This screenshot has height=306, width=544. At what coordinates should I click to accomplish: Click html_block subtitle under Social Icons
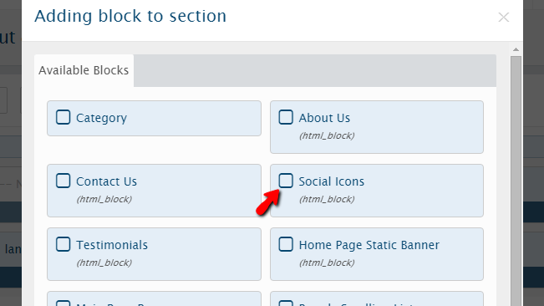[x=327, y=199]
